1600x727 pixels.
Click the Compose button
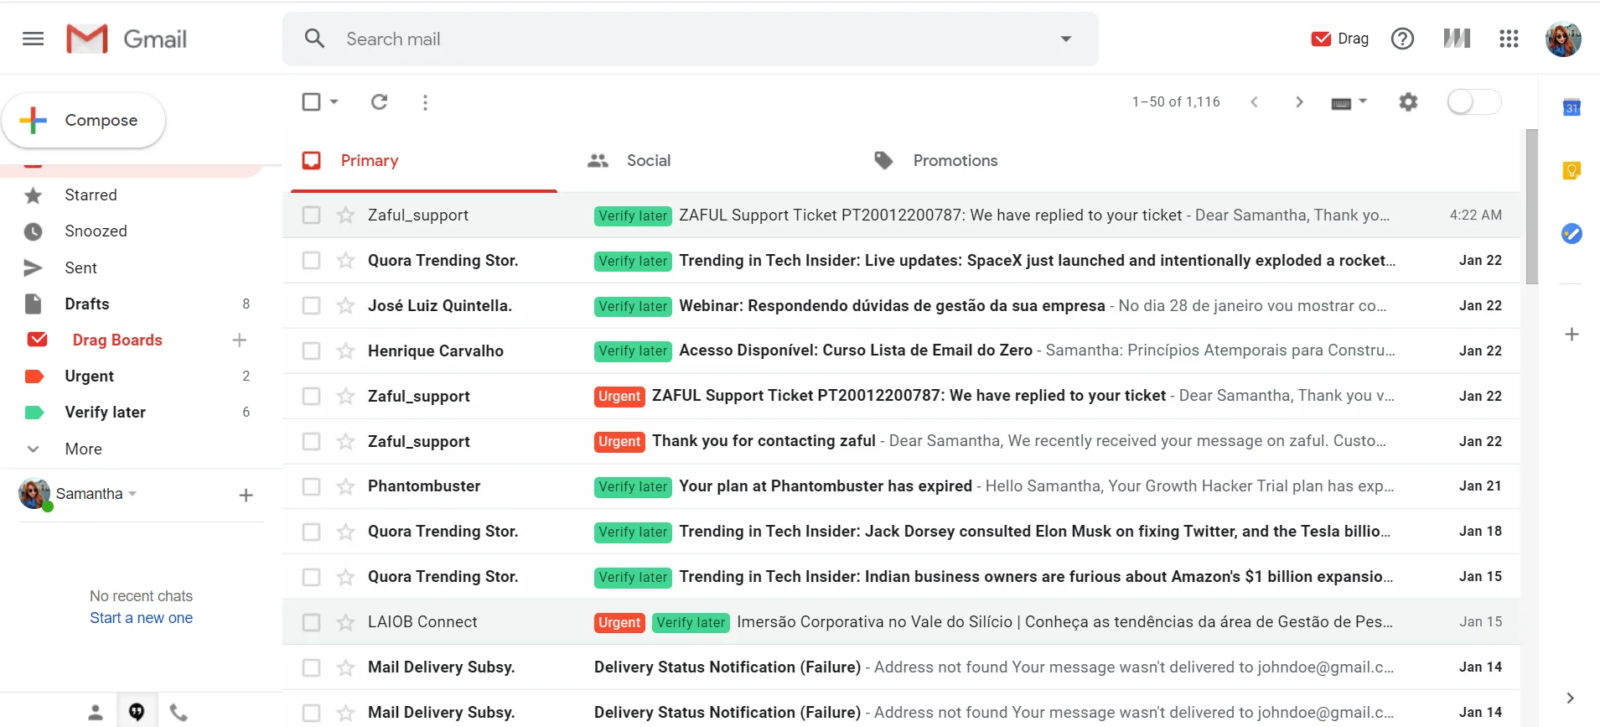pyautogui.click(x=84, y=121)
